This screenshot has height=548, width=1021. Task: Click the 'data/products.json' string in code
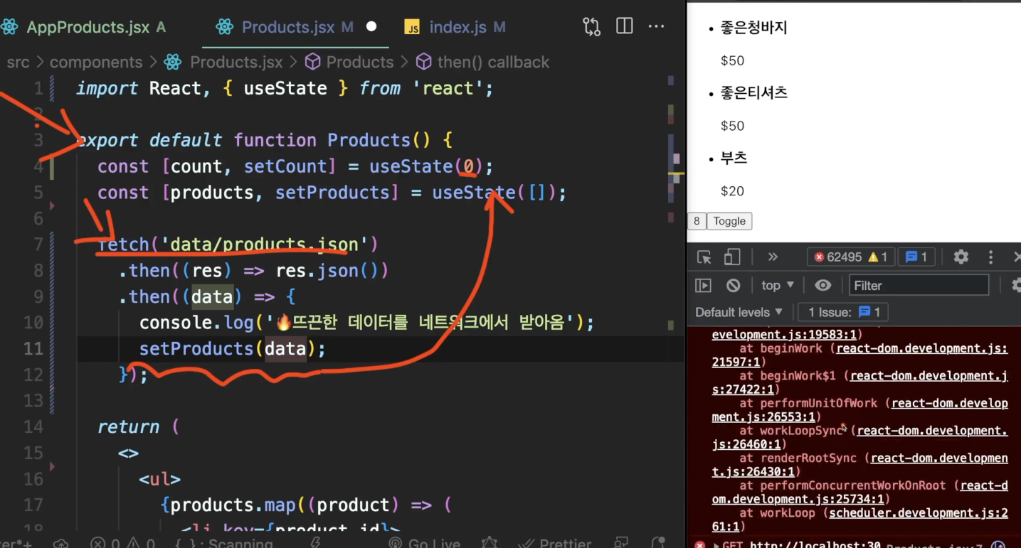[264, 245]
